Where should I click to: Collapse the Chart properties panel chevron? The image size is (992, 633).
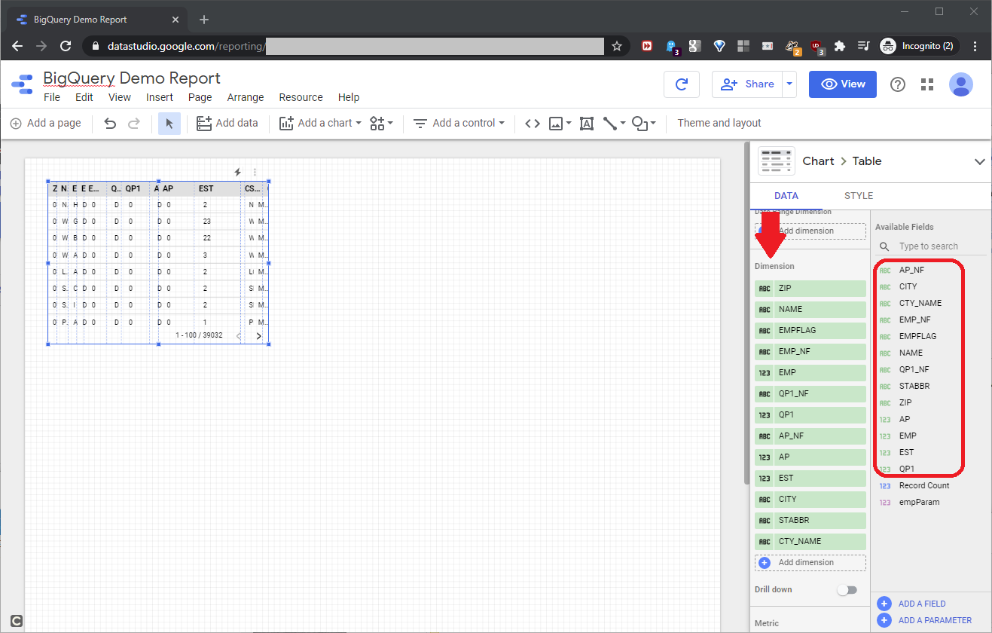pyautogui.click(x=980, y=161)
